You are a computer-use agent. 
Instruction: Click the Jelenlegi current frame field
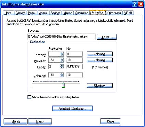pyautogui.click(x=54, y=75)
